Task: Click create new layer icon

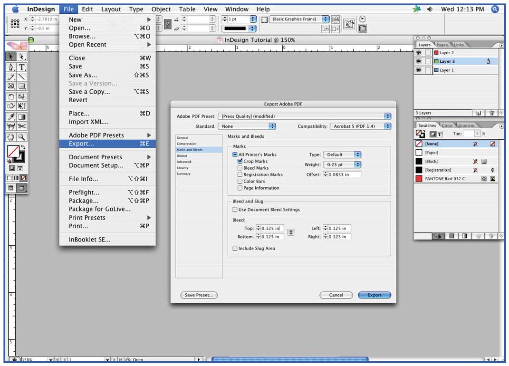Action: 479,113
